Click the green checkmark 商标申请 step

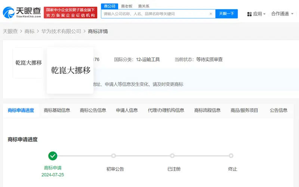point(53,156)
